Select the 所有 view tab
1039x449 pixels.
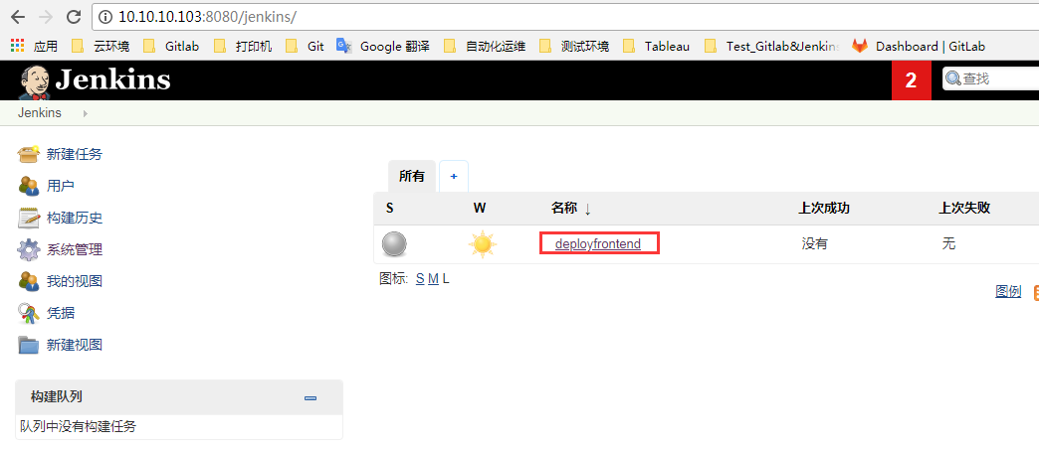tap(411, 176)
